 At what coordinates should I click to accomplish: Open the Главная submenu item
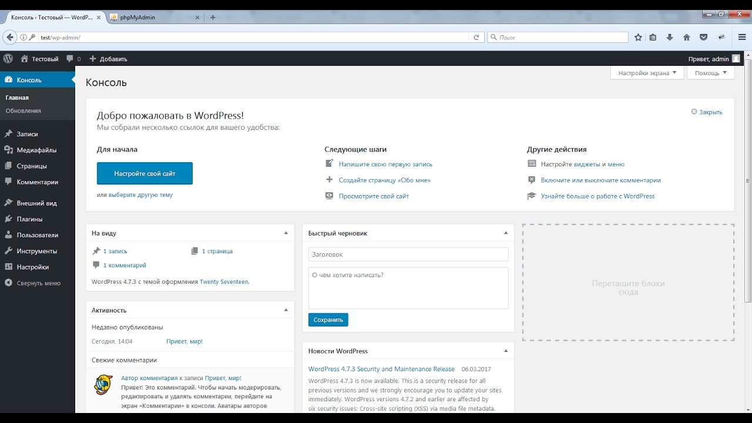[x=17, y=98]
